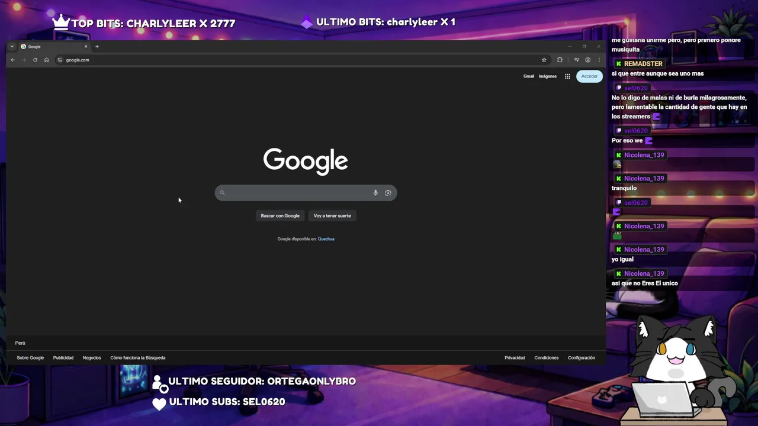Open Imágenes link

click(x=548, y=76)
